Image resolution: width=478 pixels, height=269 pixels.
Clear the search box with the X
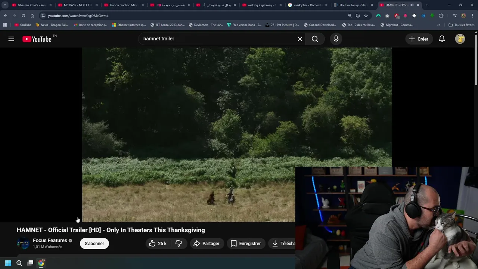point(300,39)
